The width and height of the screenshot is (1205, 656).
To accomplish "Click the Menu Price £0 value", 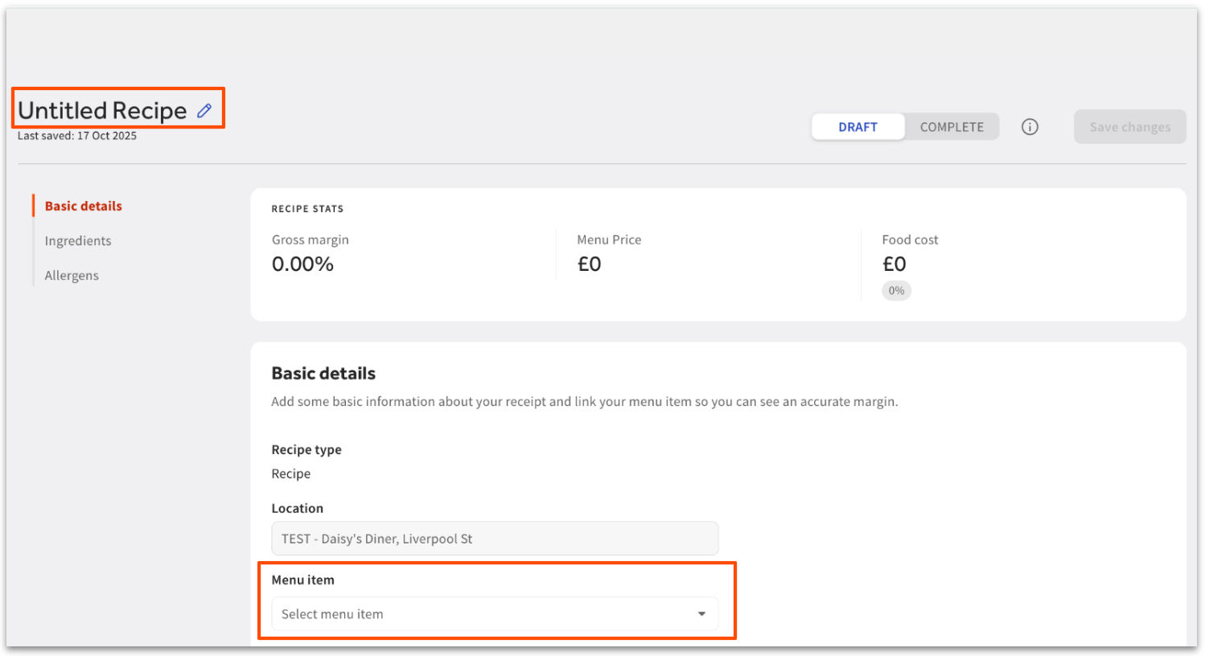I will tap(589, 264).
